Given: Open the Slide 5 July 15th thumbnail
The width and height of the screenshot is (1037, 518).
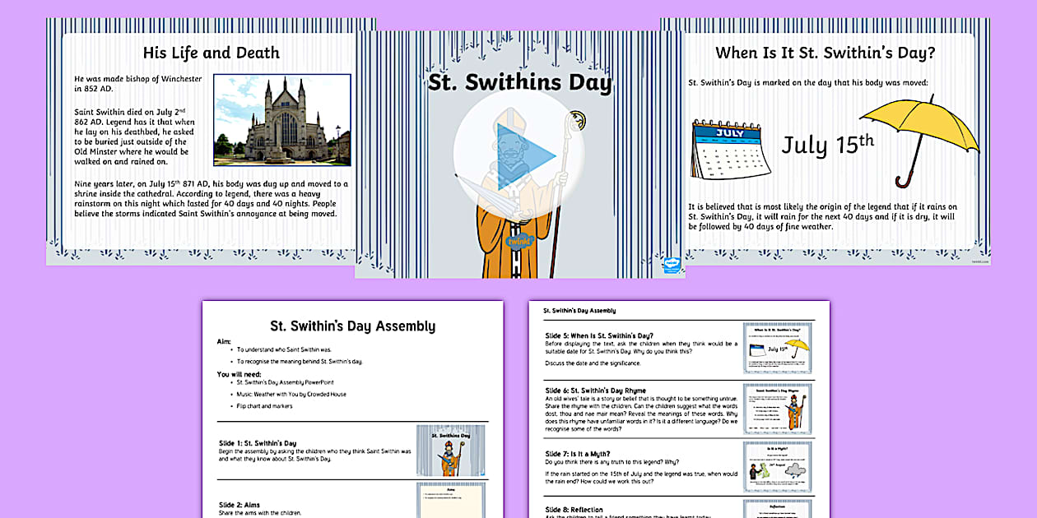Looking at the screenshot, I should (x=777, y=348).
